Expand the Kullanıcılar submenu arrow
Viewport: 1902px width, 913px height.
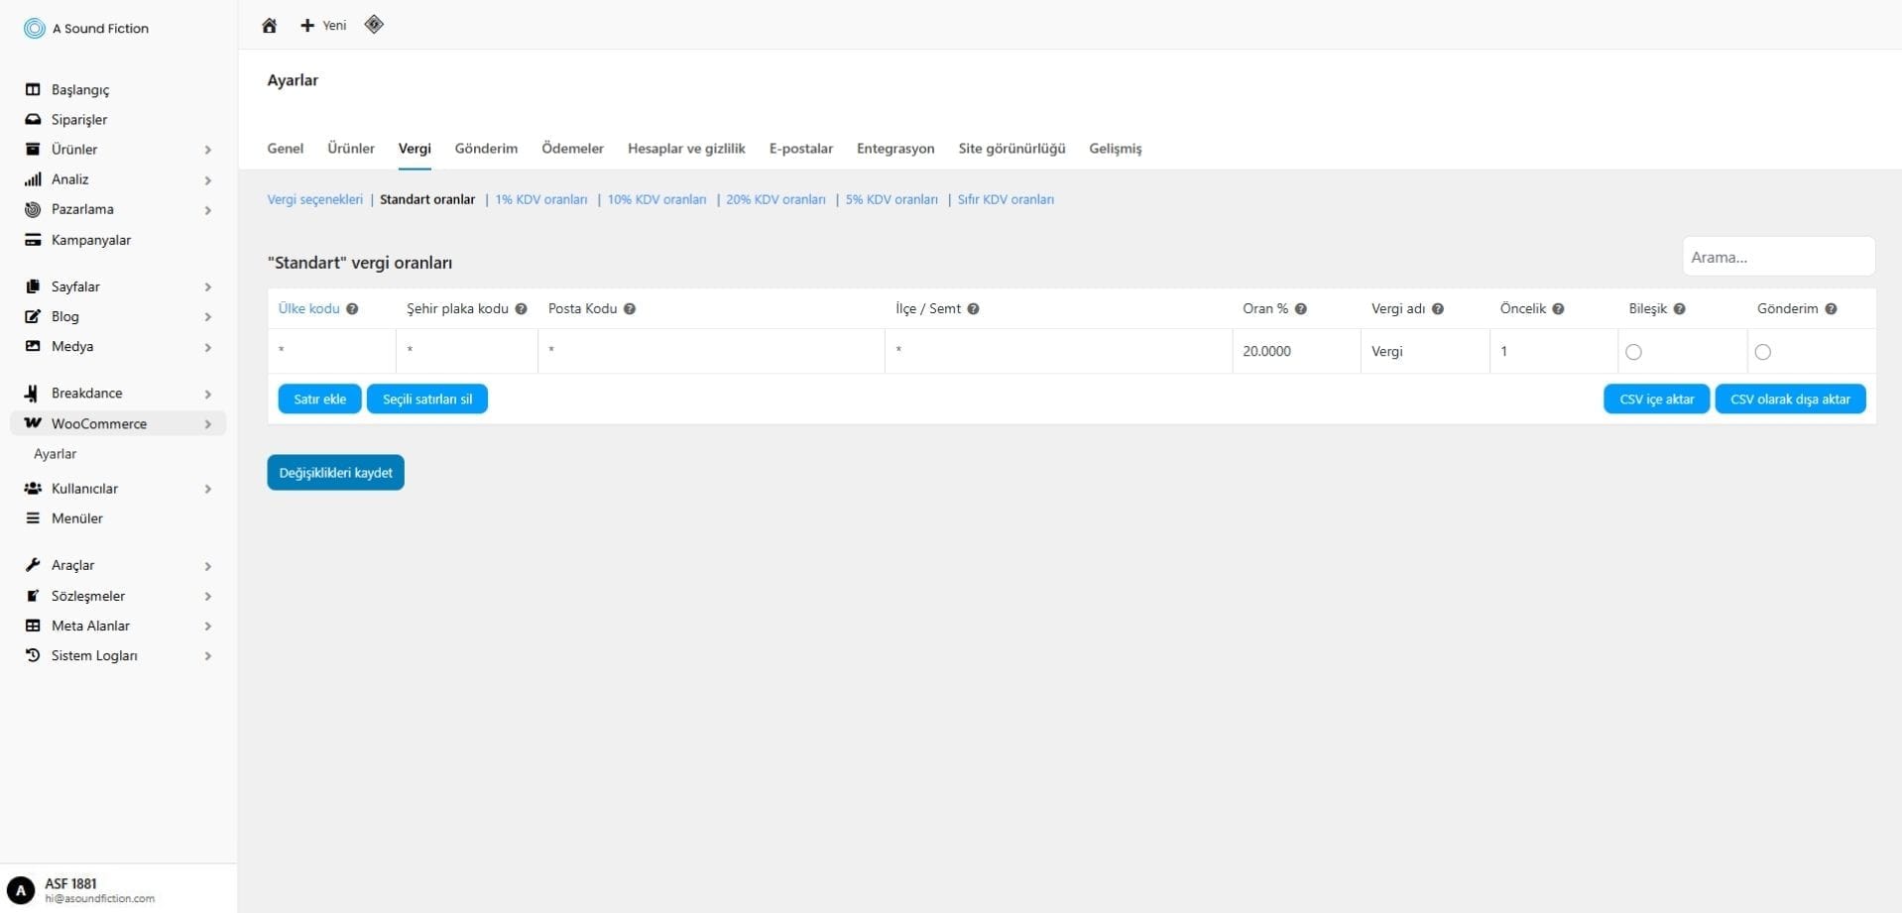click(x=208, y=489)
